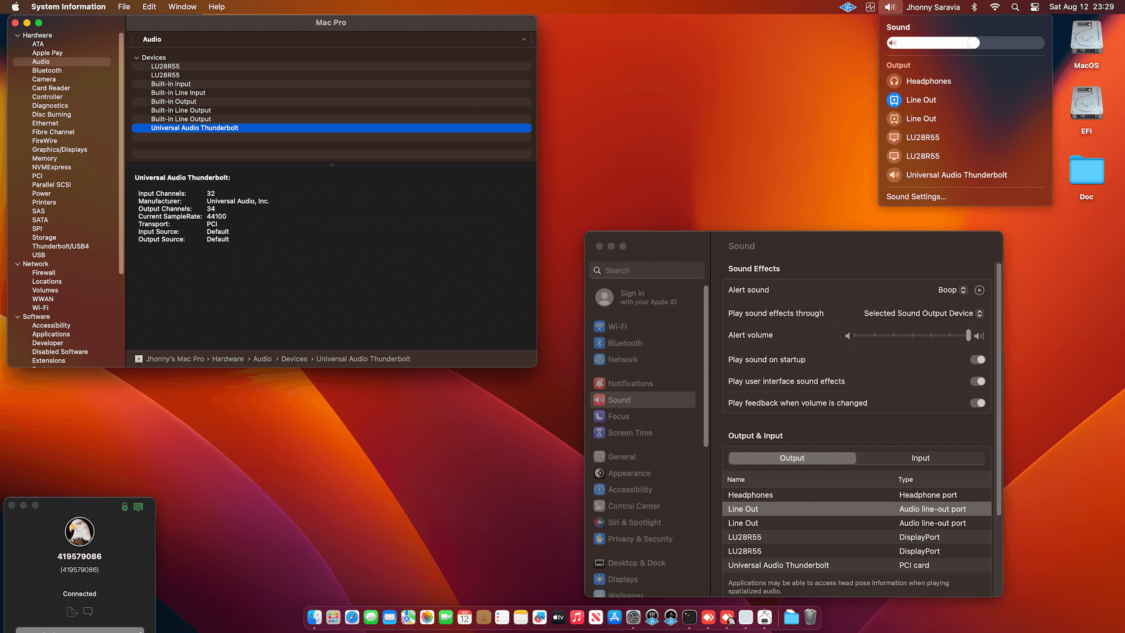Open the Trash in the Dock

point(810,617)
